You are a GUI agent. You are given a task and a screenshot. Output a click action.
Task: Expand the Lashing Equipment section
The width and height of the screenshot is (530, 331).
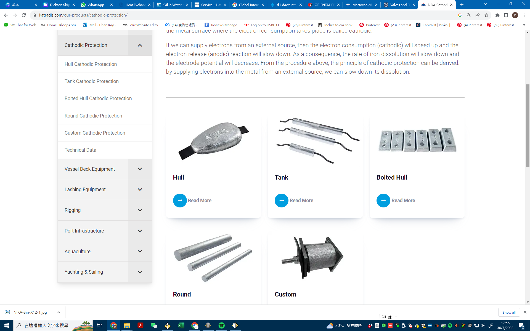tap(140, 189)
